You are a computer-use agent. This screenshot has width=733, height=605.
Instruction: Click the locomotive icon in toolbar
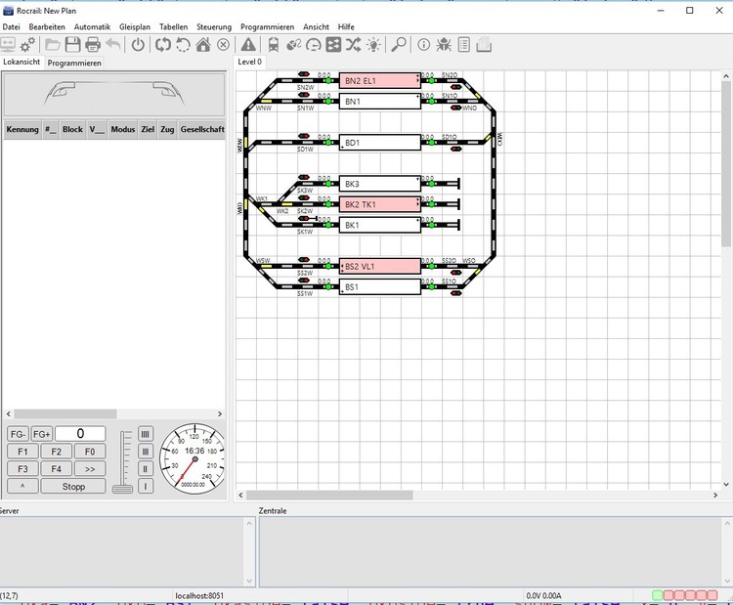click(x=273, y=44)
